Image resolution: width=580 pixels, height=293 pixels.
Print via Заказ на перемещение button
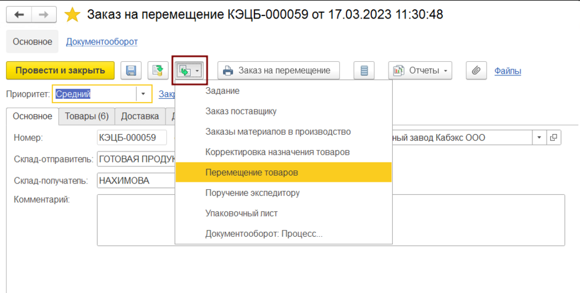point(279,70)
